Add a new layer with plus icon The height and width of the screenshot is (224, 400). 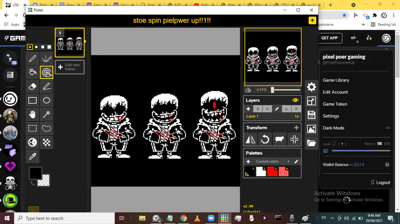[248, 109]
